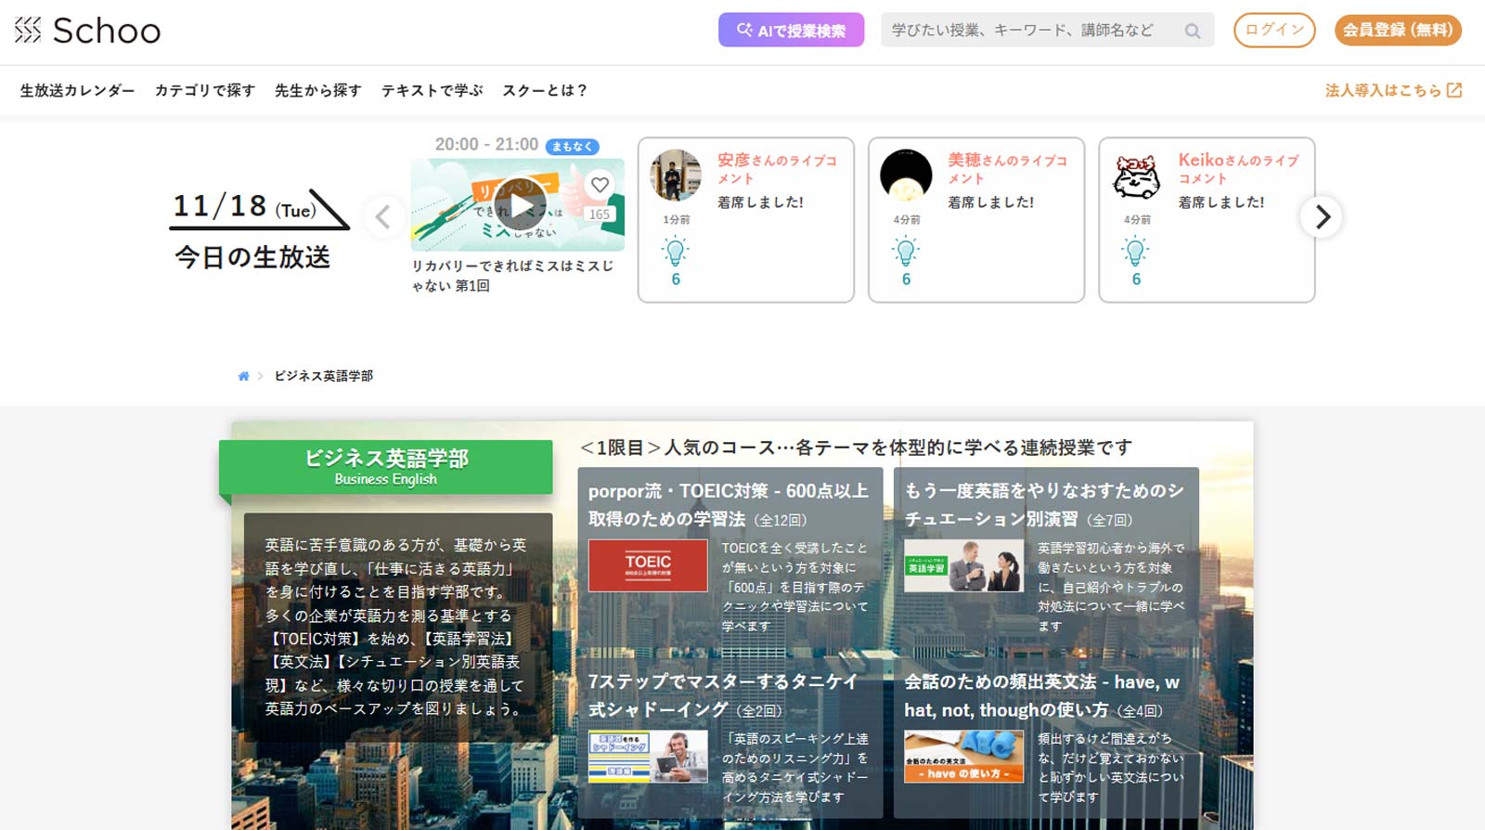Open Keikoさん's cat avatar

[x=1137, y=175]
